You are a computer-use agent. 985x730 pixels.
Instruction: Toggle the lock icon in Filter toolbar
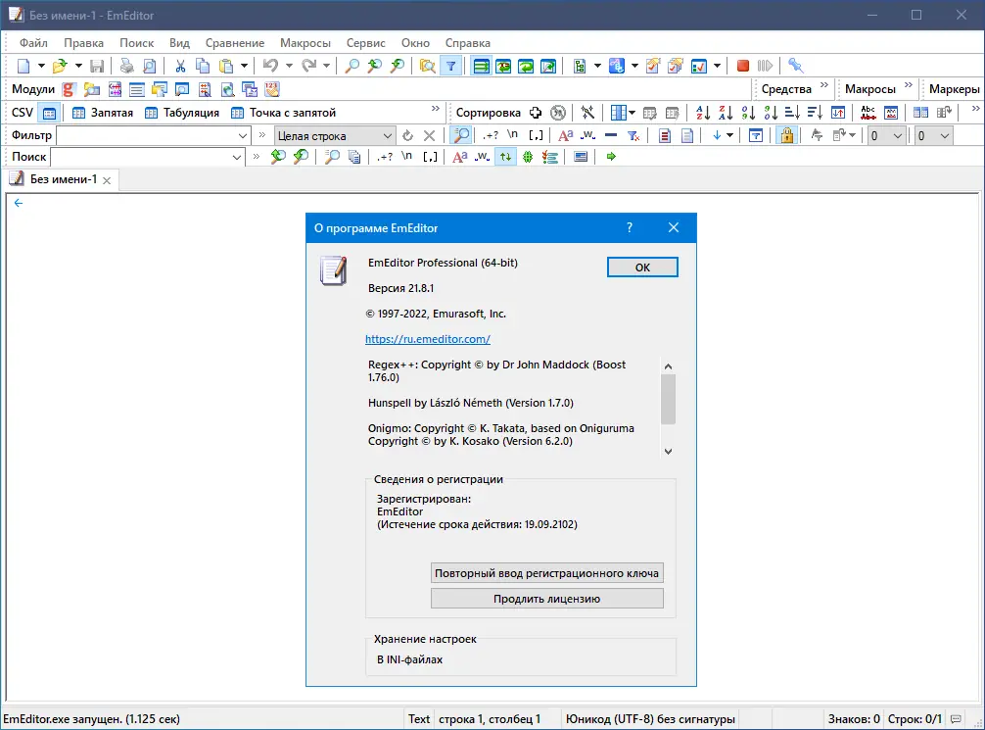point(786,136)
